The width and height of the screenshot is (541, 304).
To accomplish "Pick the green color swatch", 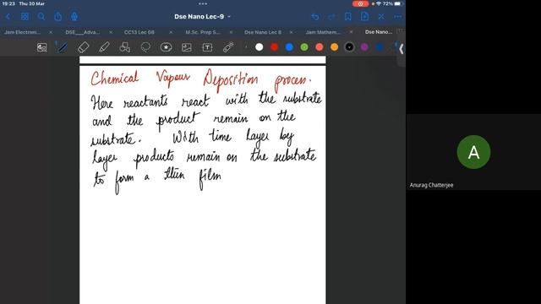I will [x=304, y=47].
